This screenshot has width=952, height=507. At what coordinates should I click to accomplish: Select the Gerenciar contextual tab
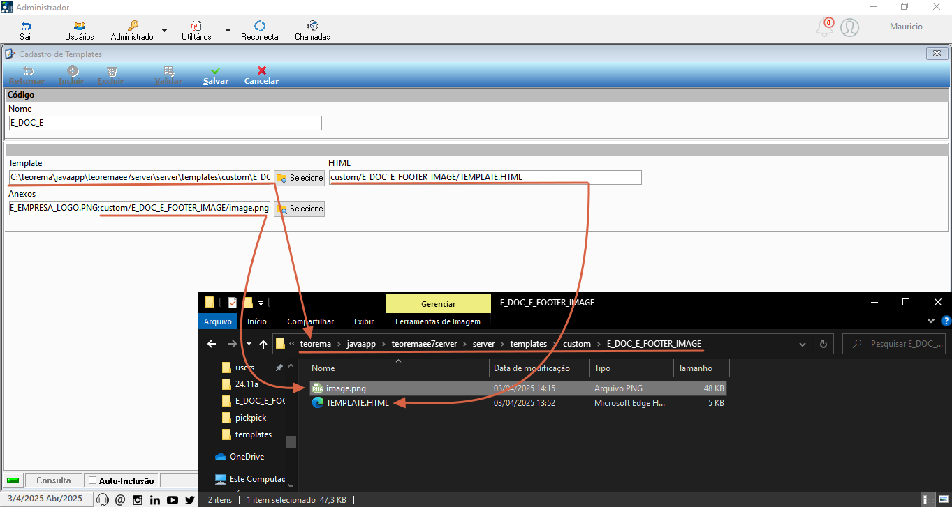coord(438,304)
